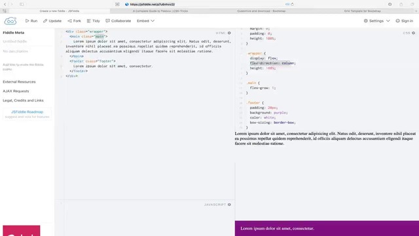
Task: Click 'display: flex;' line in CSS
Action: coord(264,58)
